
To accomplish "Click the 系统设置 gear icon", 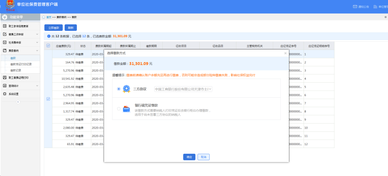I will click(x=5, y=94).
